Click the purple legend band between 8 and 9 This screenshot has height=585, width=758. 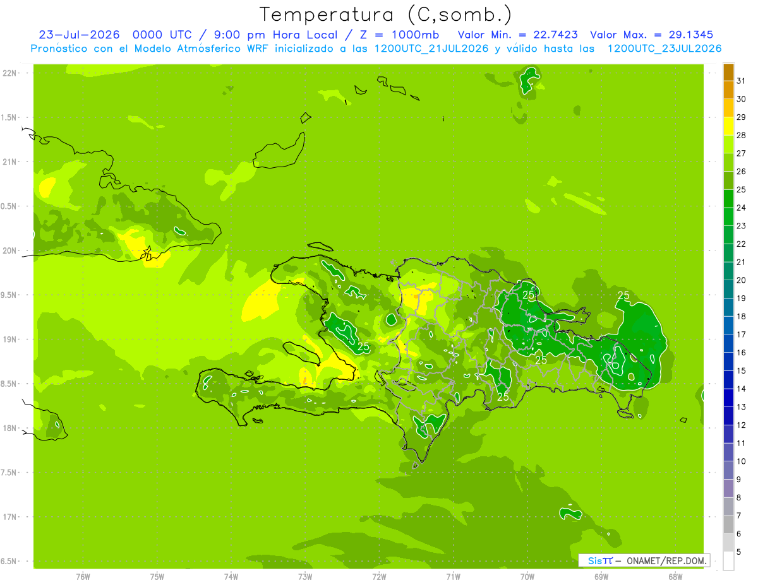[x=728, y=488]
